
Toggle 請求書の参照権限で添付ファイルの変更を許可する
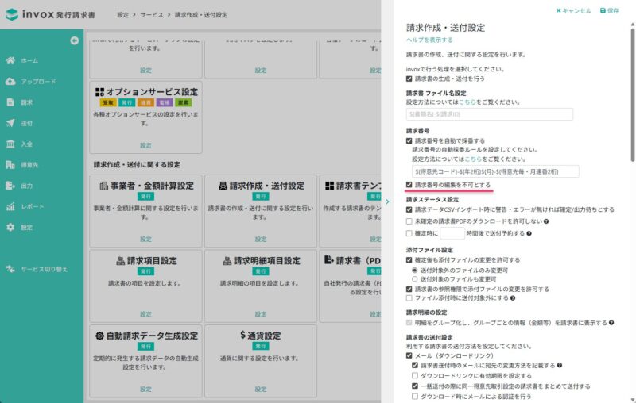tap(409, 290)
